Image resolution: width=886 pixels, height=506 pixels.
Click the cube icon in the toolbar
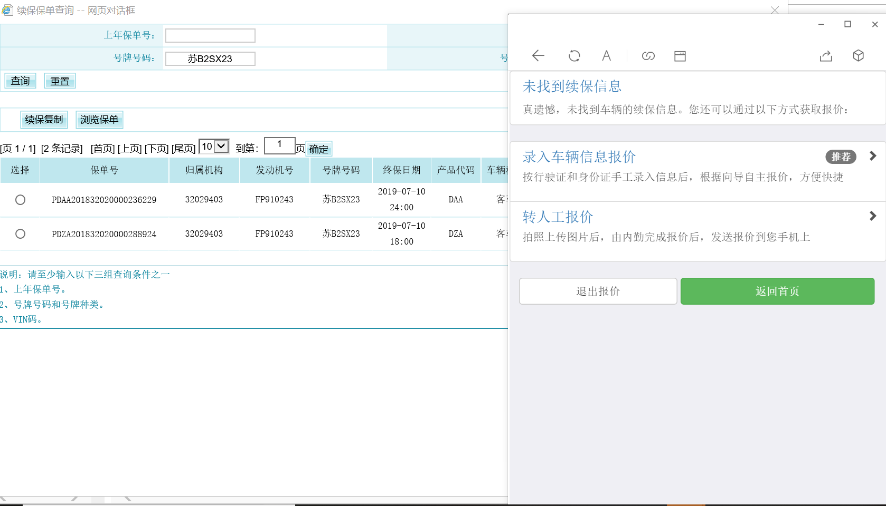coord(858,56)
